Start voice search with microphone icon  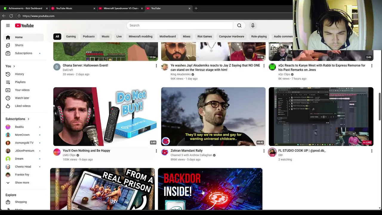(x=253, y=25)
